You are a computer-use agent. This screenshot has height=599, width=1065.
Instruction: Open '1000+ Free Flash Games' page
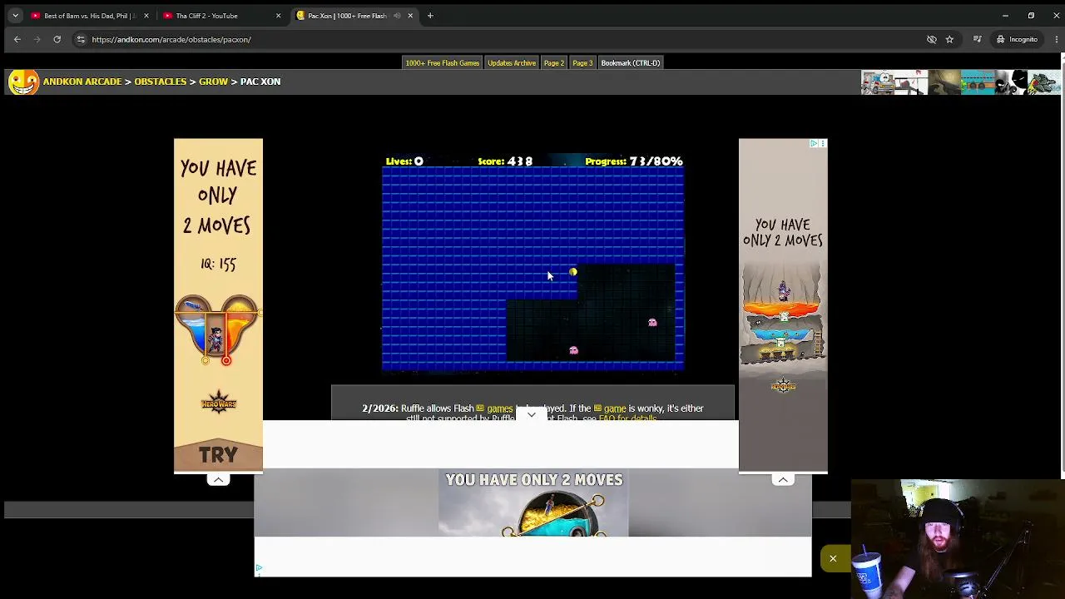[443, 63]
